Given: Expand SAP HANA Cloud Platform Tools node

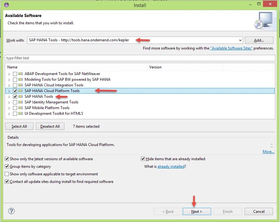Looking at the screenshot, I should pyautogui.click(x=9, y=91).
